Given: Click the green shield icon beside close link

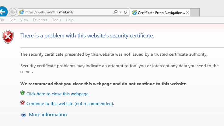Looking at the screenshot, I should [23, 93].
